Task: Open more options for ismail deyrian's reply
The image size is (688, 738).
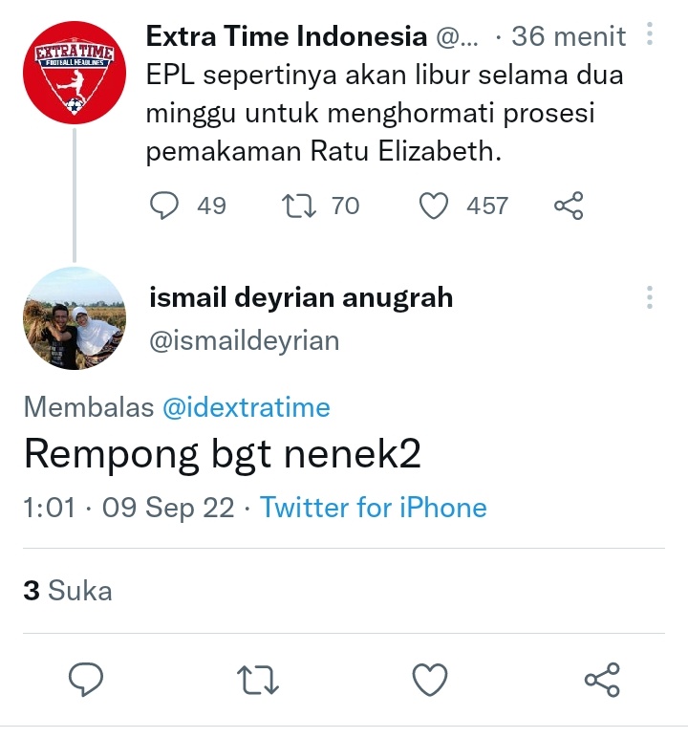Action: [650, 297]
